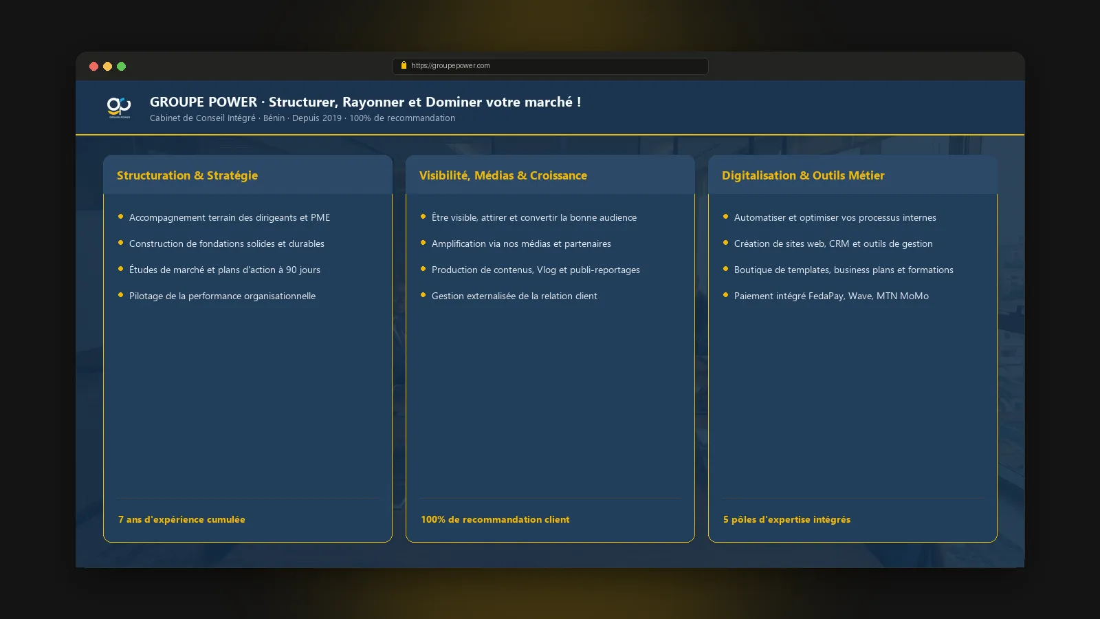Click the red close window dot
Viewport: 1100px width, 619px height.
[x=94, y=67]
